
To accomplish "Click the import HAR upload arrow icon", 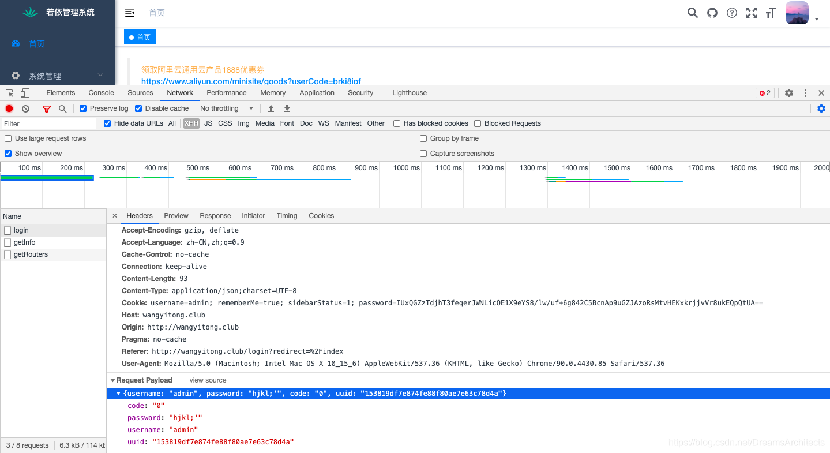I will (x=271, y=108).
